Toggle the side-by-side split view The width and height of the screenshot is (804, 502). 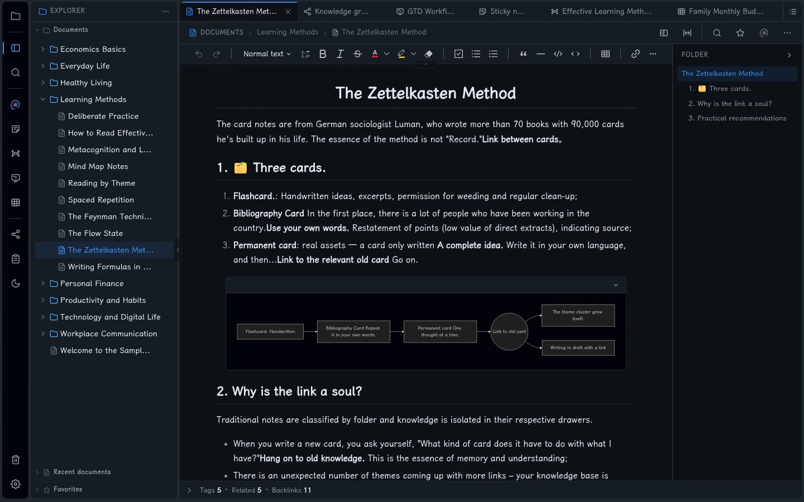tap(664, 33)
